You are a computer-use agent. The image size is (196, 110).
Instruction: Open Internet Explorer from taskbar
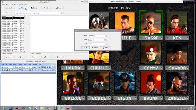(4, 108)
